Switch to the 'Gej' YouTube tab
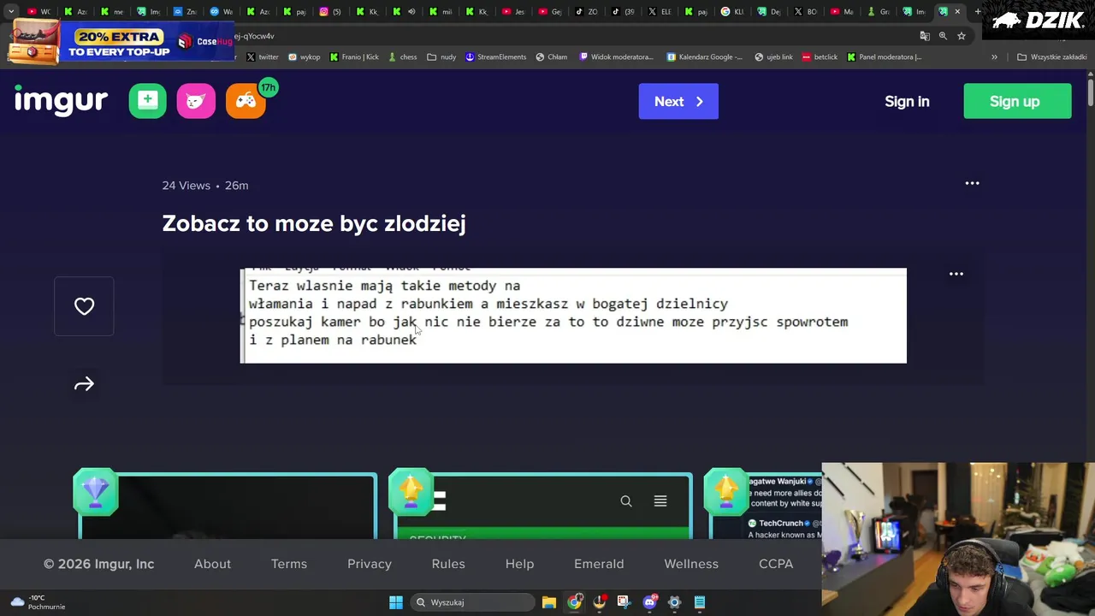This screenshot has width=1095, height=616. coord(549,12)
